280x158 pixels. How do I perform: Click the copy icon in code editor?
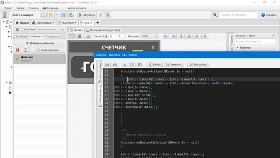pyautogui.click(x=132, y=65)
